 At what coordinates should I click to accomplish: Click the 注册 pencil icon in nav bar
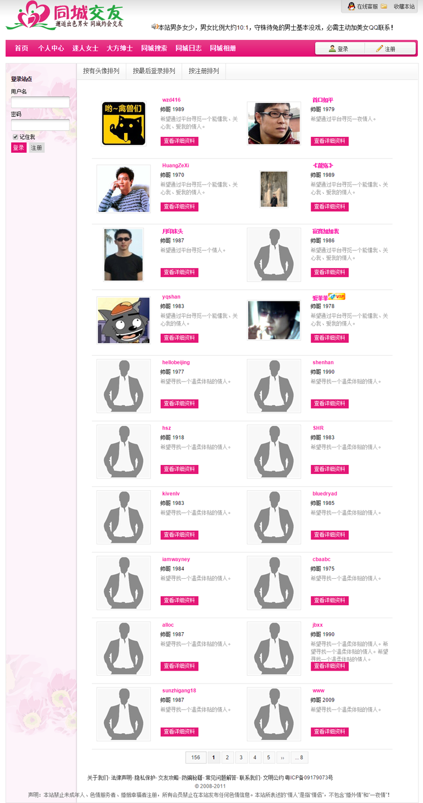(379, 48)
